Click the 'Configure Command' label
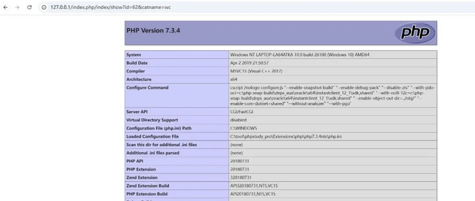Screen dimensions: 475x201 [x=147, y=87]
